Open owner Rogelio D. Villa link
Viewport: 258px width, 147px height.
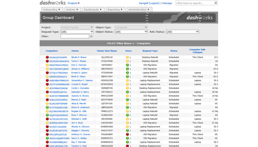point(79,111)
